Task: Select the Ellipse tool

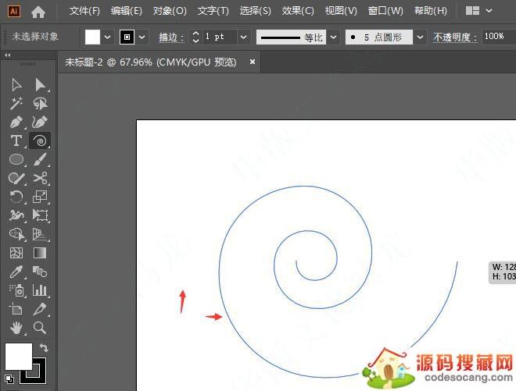Action: pos(16,159)
